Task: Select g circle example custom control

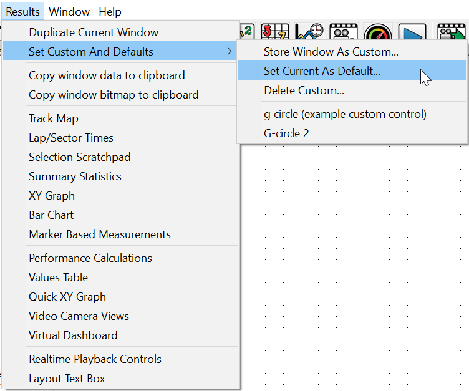Action: [x=345, y=114]
